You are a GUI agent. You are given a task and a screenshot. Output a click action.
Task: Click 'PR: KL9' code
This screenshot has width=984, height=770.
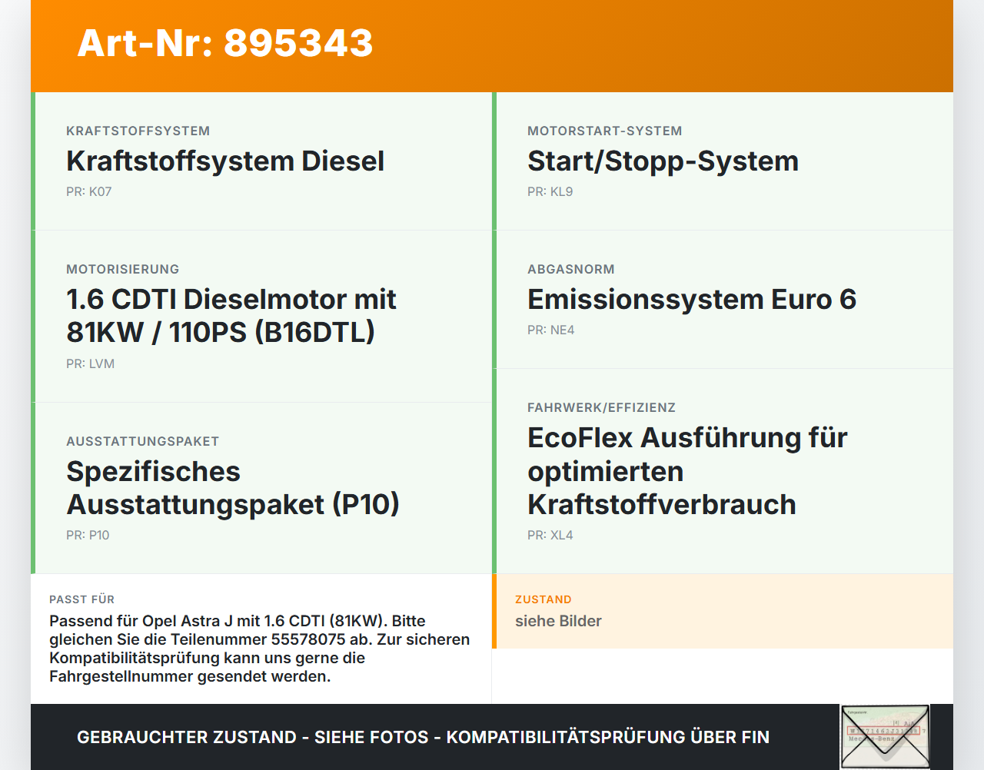[x=550, y=192]
